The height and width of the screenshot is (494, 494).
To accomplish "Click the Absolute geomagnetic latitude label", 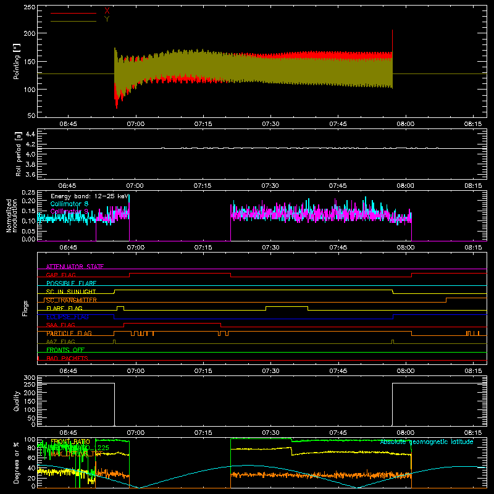I will [427, 442].
